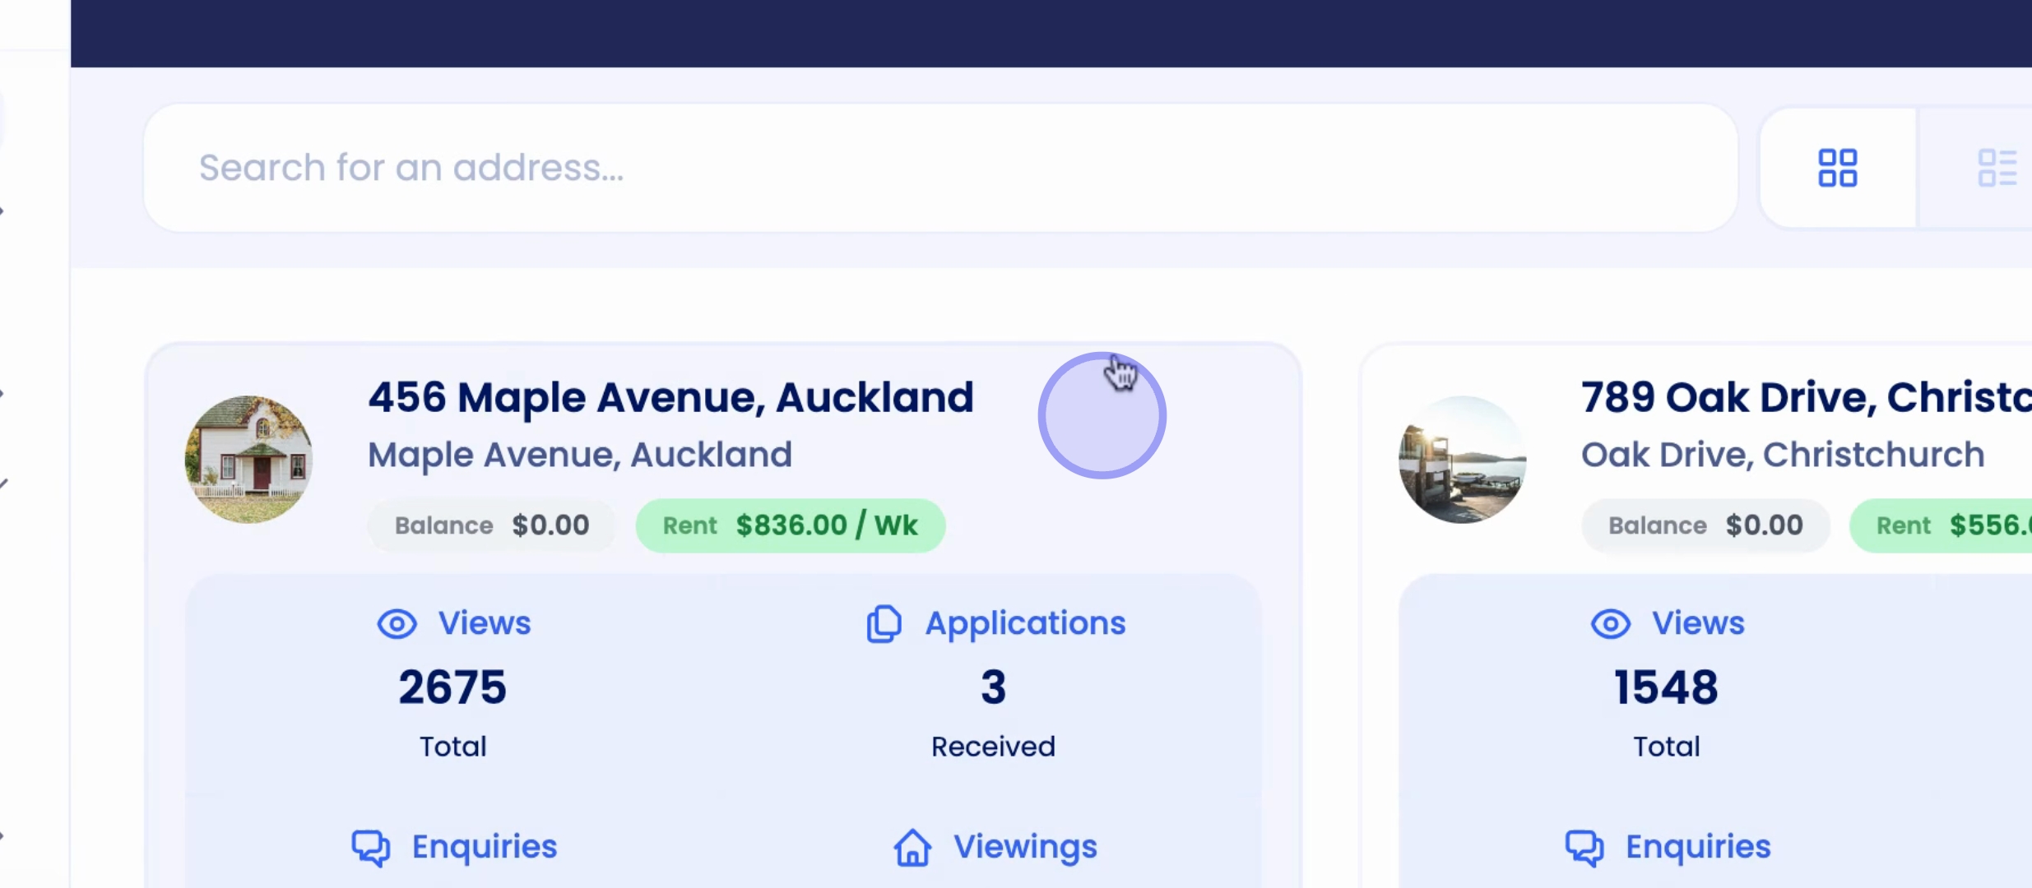Image resolution: width=2032 pixels, height=888 pixels.
Task: Click the Enquiries label on Oak Drive card
Action: 1698,847
